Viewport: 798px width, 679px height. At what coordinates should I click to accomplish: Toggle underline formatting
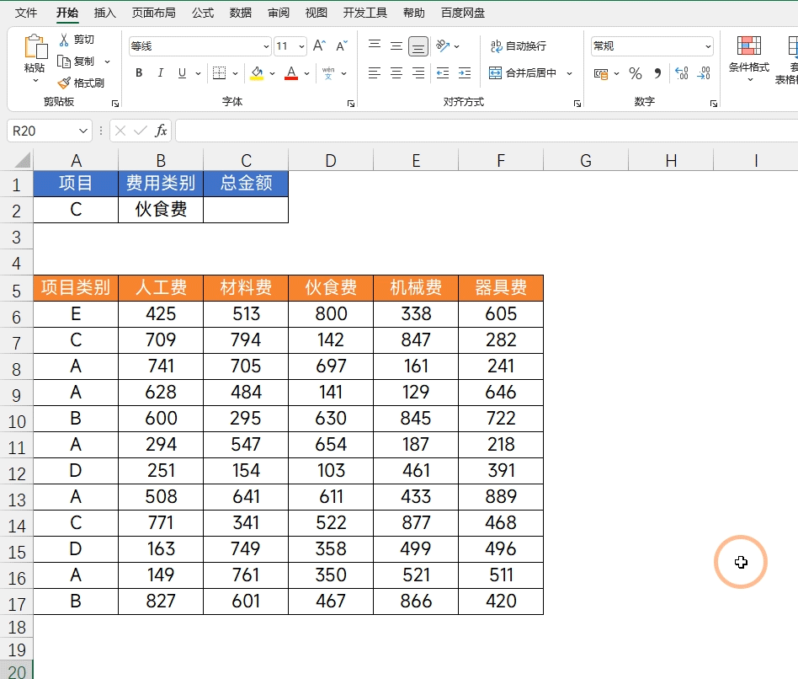[182, 72]
